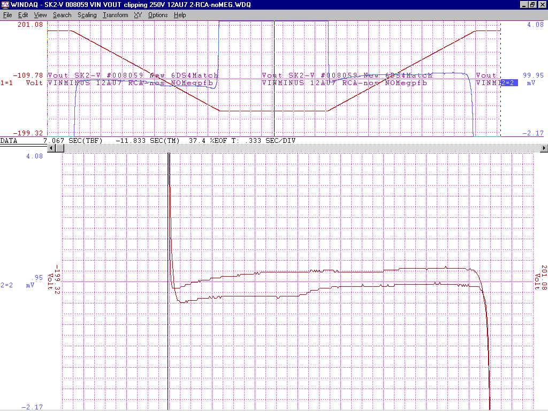Image resolution: width=548 pixels, height=411 pixels.
Task: Open the Help menu
Action: pos(180,15)
